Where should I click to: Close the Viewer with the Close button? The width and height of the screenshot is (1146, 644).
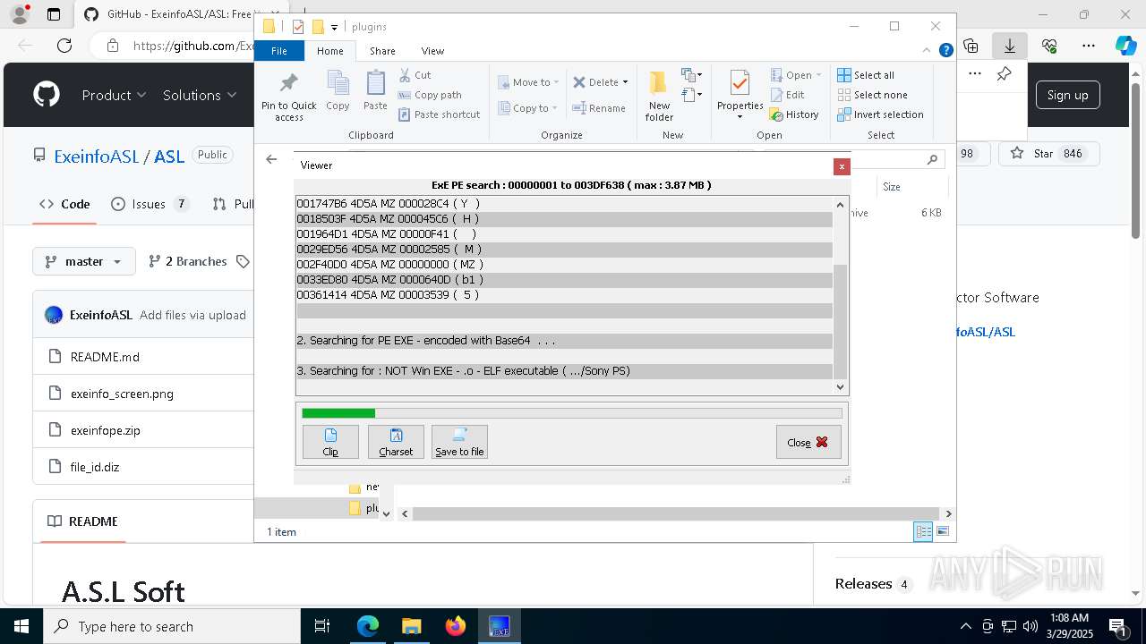(x=808, y=442)
